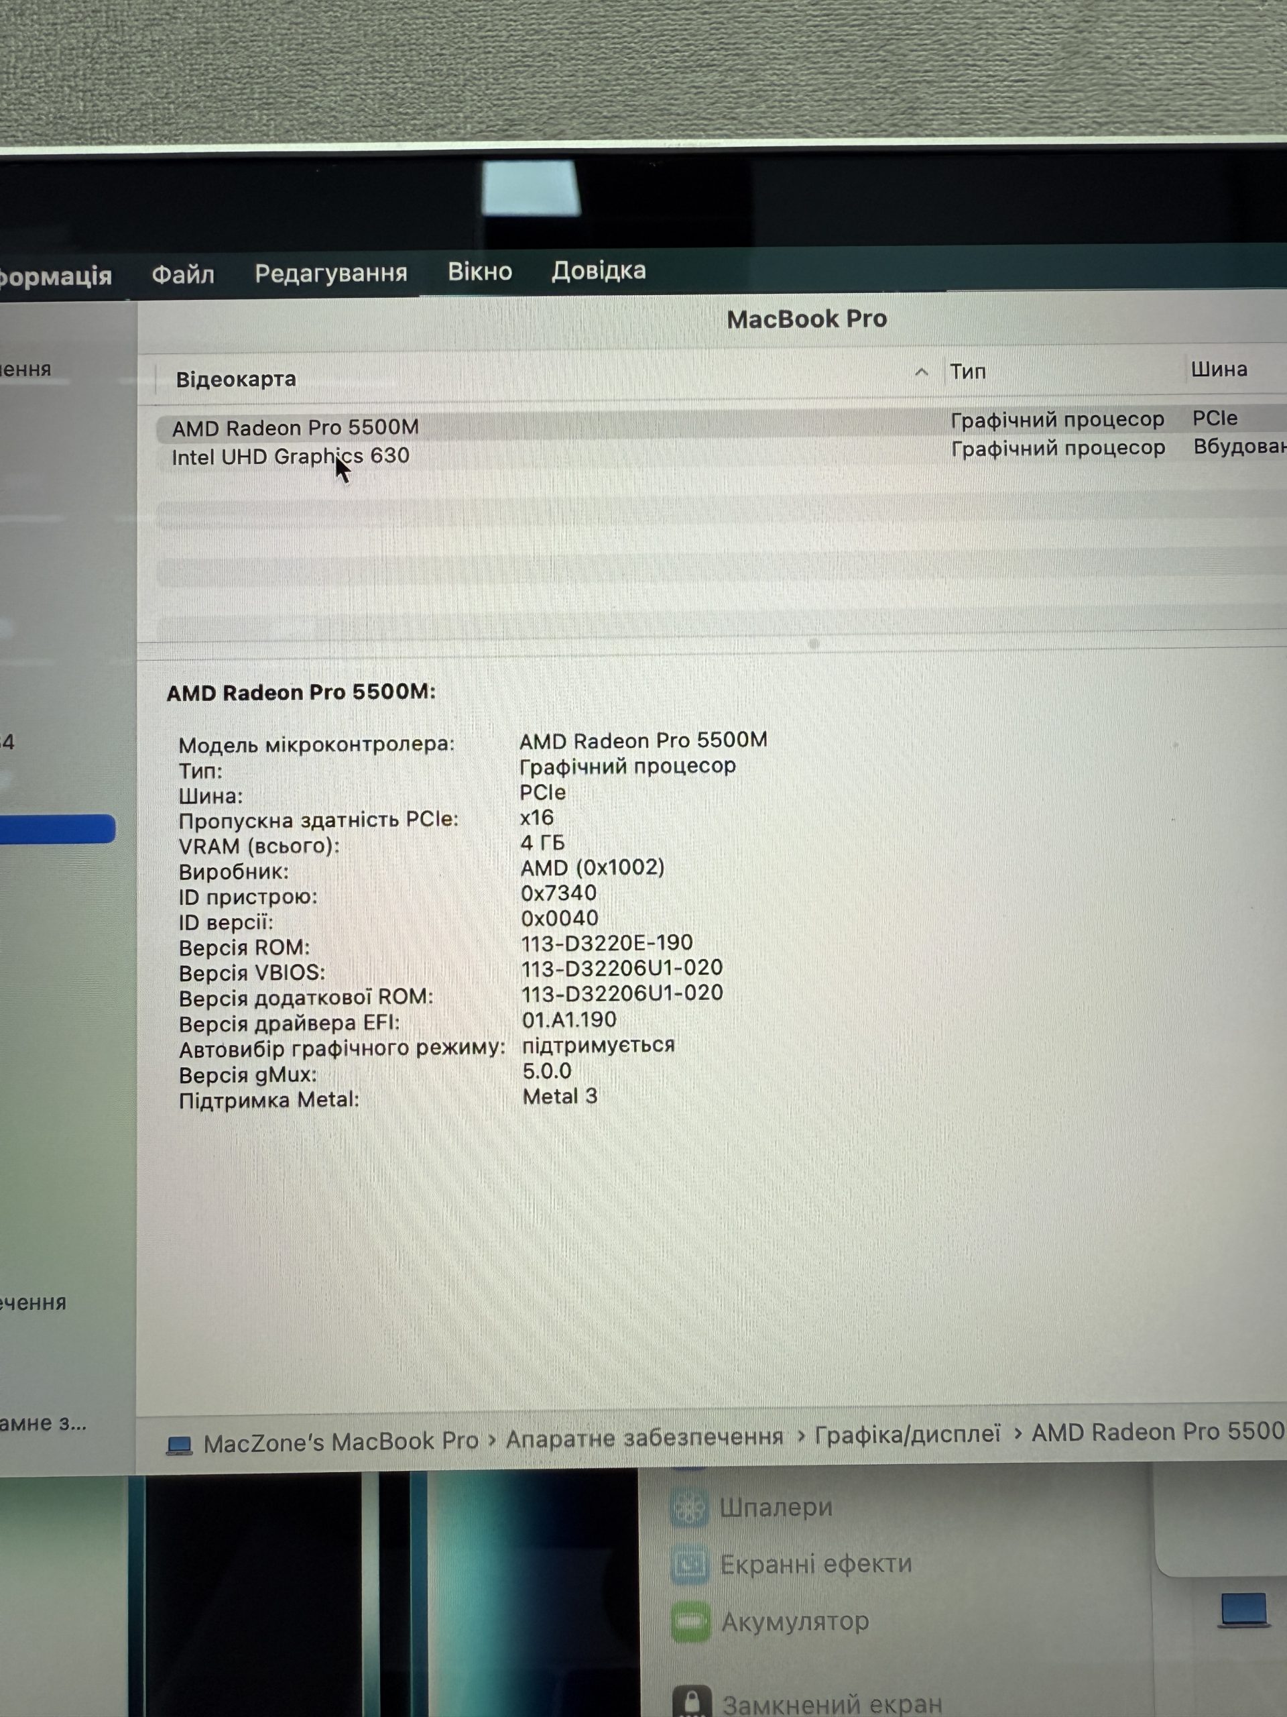
Task: Select the AMD Radeon Pro 5500M row
Action: coord(721,425)
